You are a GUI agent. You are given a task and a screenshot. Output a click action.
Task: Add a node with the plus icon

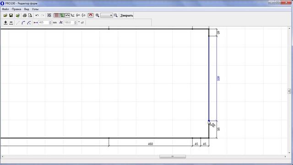tap(5, 22)
